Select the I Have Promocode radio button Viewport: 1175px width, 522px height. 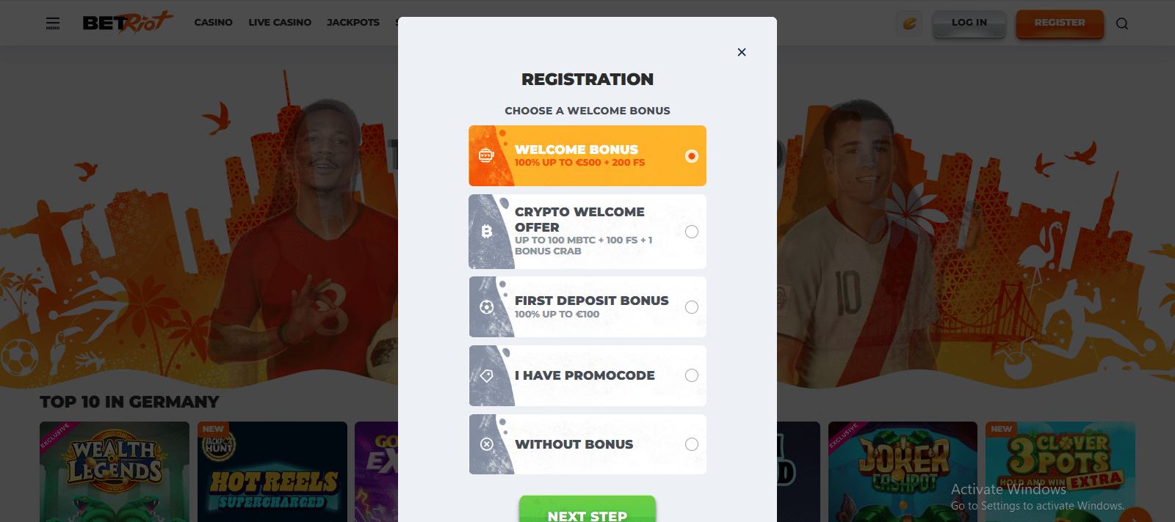click(x=691, y=375)
